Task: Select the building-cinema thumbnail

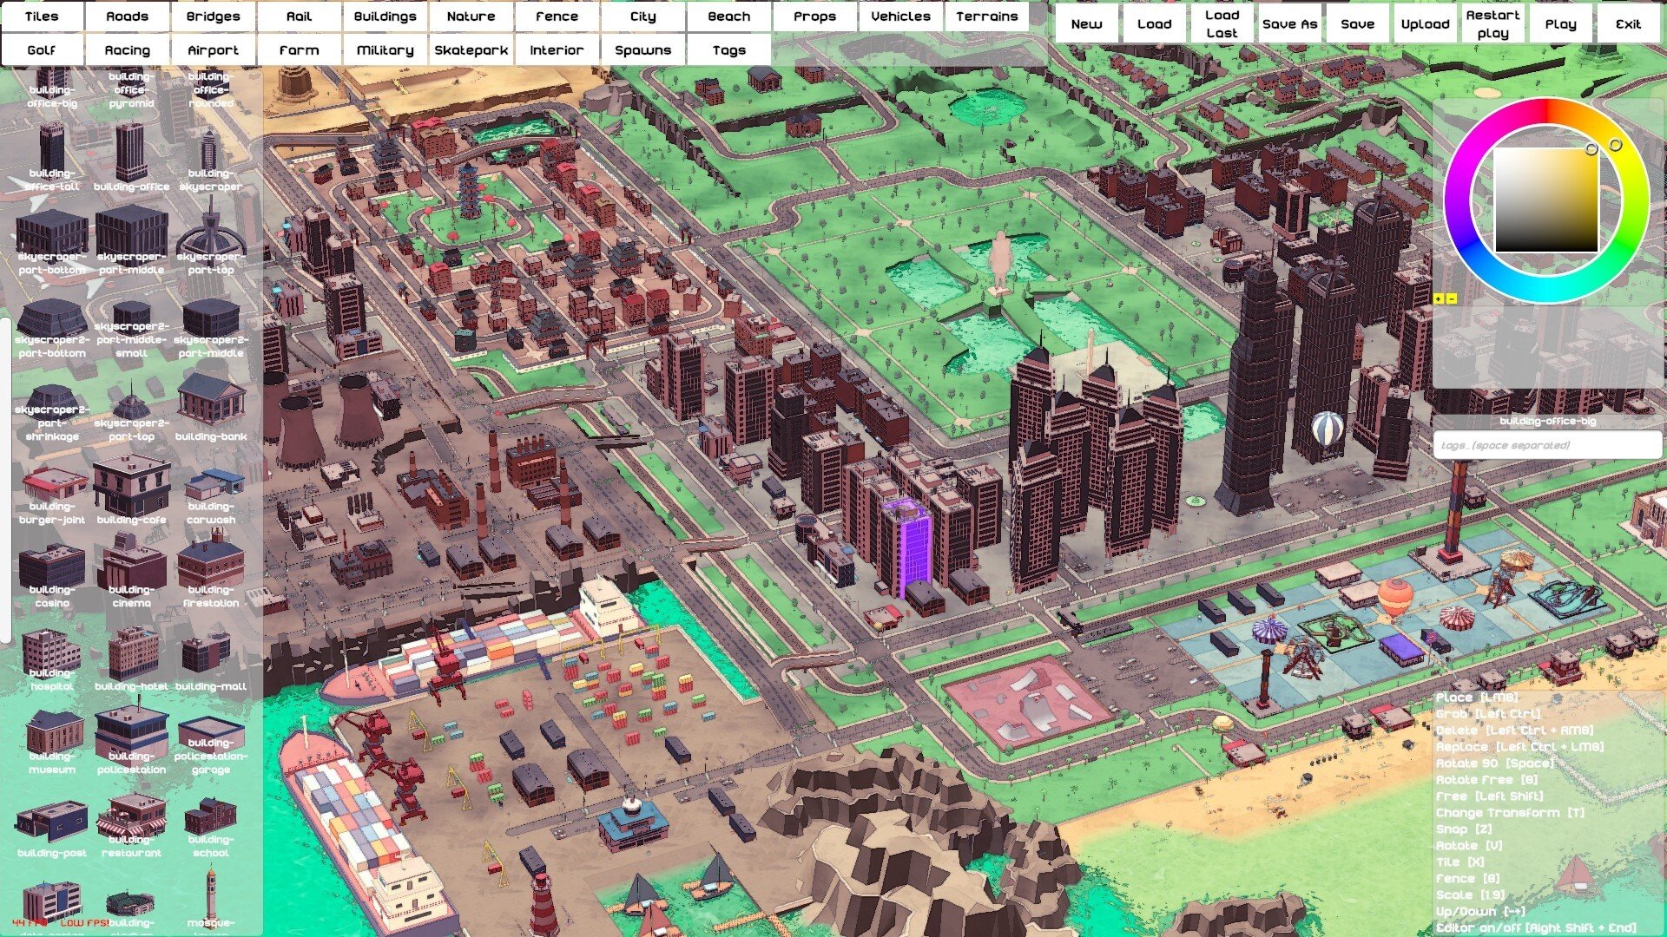Action: point(131,564)
